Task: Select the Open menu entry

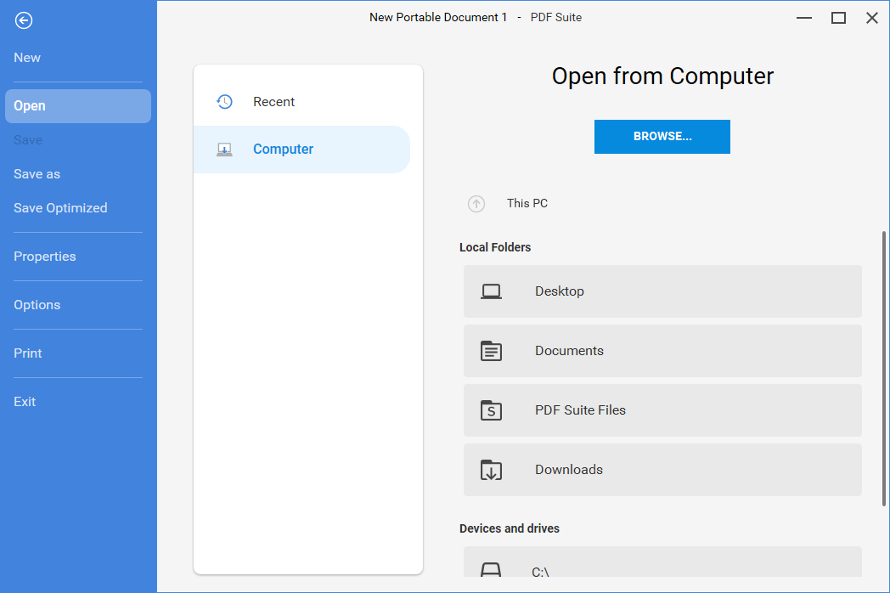Action: click(78, 106)
